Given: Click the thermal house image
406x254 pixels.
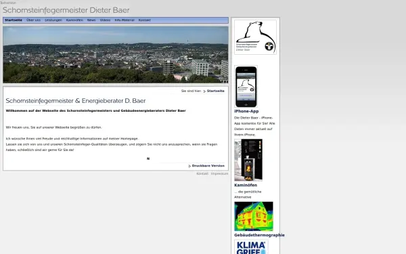Looking at the screenshot, I should pyautogui.click(x=254, y=217).
